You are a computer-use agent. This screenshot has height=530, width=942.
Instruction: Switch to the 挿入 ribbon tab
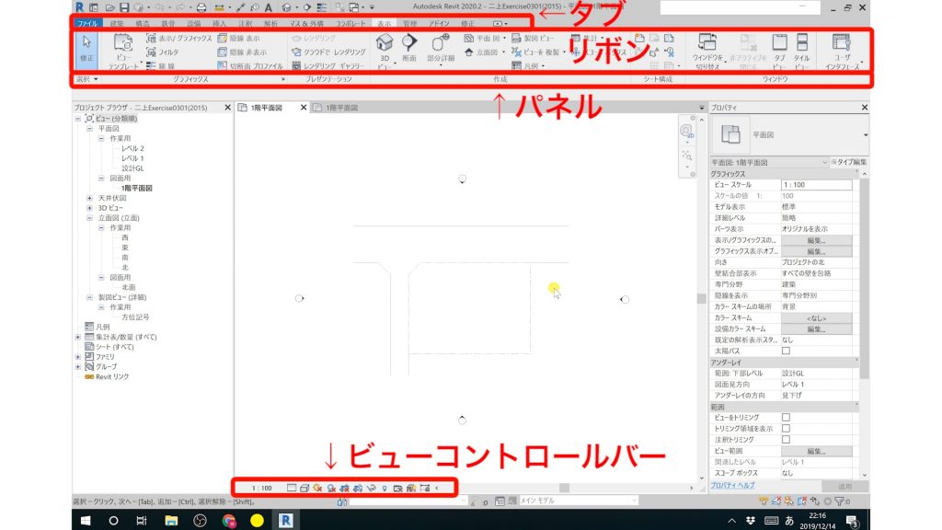pyautogui.click(x=218, y=25)
